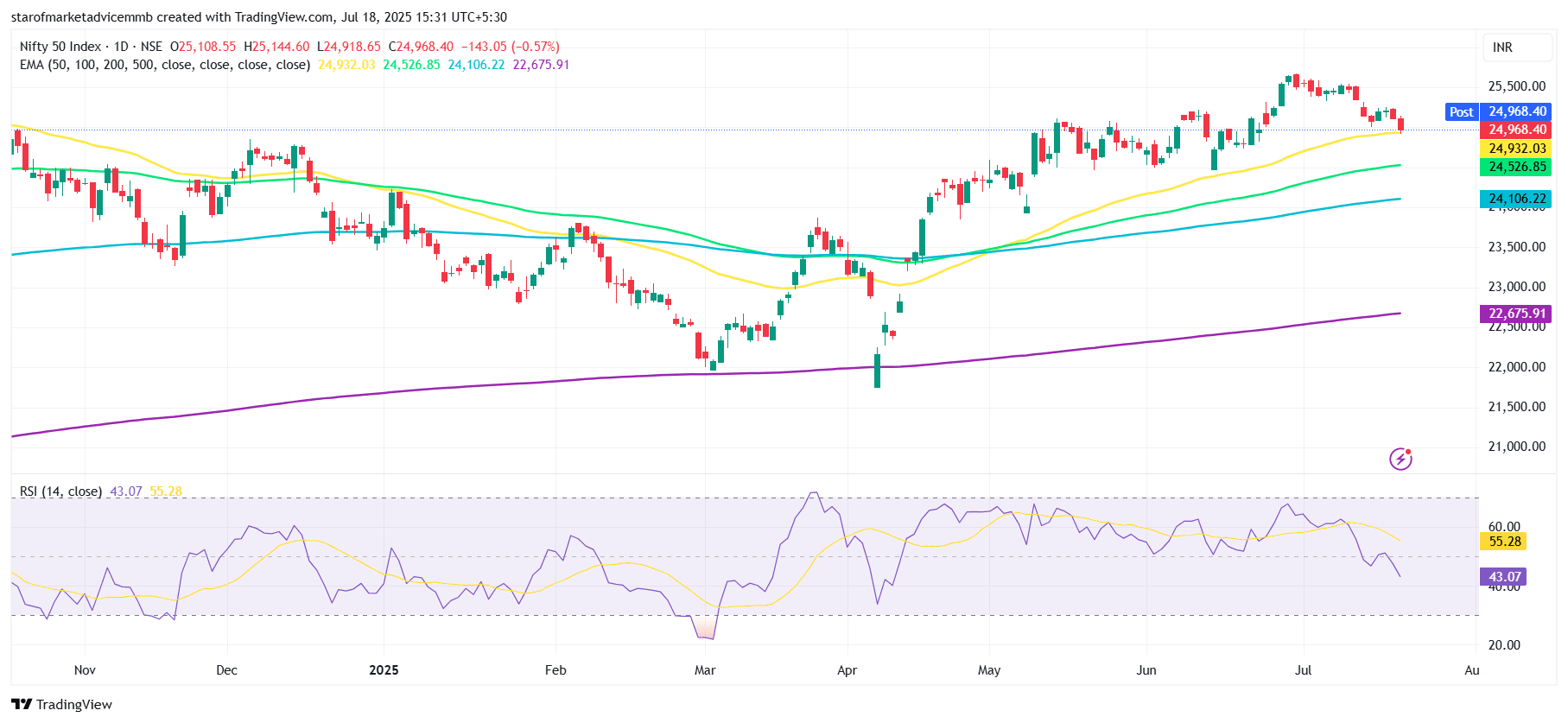Screen dimensions: 1568x723
Task: Click the Apr label on time axis
Action: click(847, 670)
